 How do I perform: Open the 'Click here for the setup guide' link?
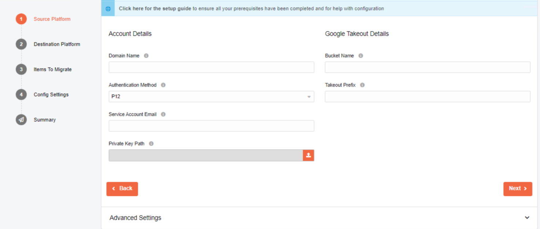[x=155, y=8]
